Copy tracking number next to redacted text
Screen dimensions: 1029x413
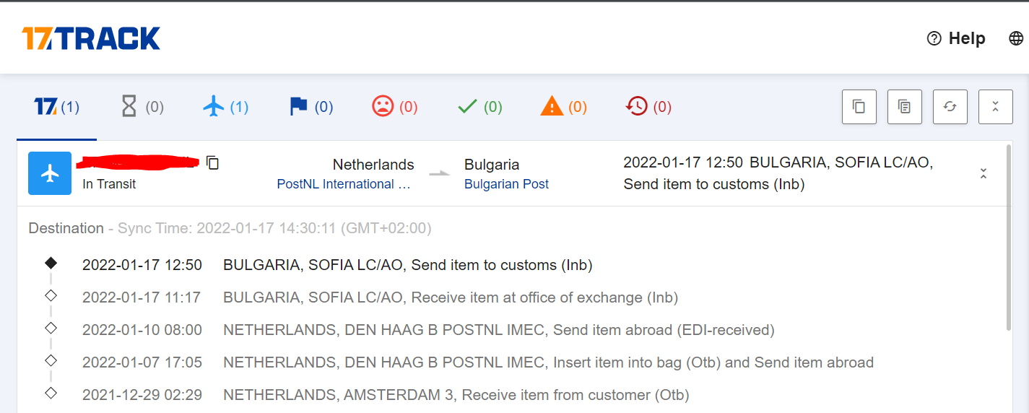(212, 162)
